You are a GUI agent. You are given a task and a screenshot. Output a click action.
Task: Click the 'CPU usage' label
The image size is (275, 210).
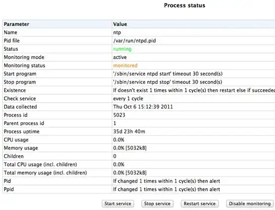tap(16, 140)
